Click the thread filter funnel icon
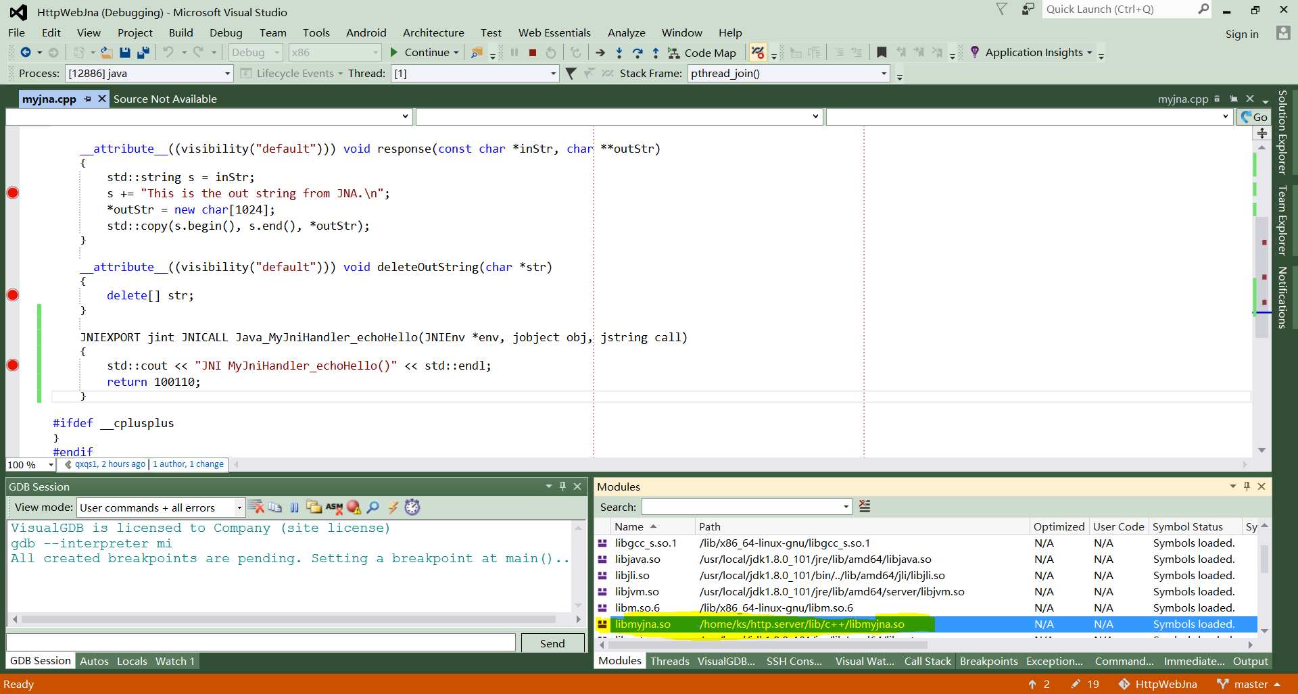The image size is (1298, 694). click(571, 73)
